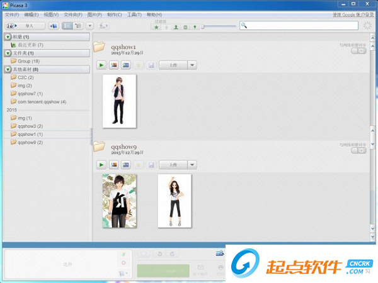Collapse the 相册 albums section
The height and width of the screenshot is (283, 378).
[x=8, y=37]
